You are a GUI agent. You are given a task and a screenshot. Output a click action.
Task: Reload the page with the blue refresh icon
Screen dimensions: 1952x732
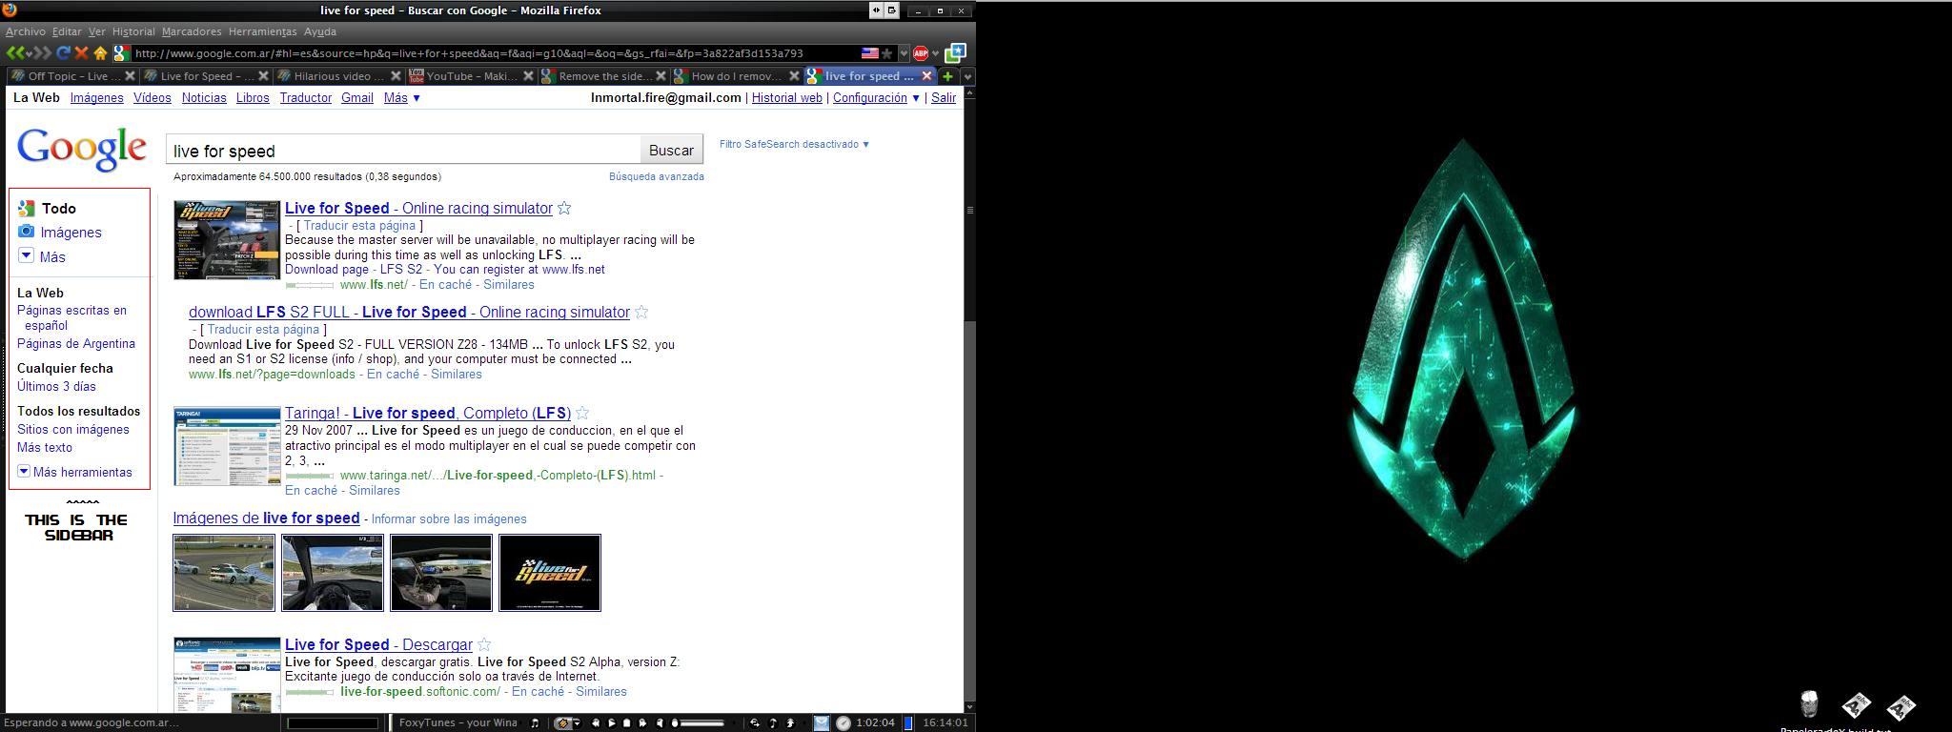(64, 53)
